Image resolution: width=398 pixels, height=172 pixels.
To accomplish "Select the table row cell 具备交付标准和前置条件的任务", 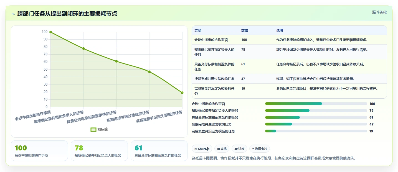I will coord(215,67).
